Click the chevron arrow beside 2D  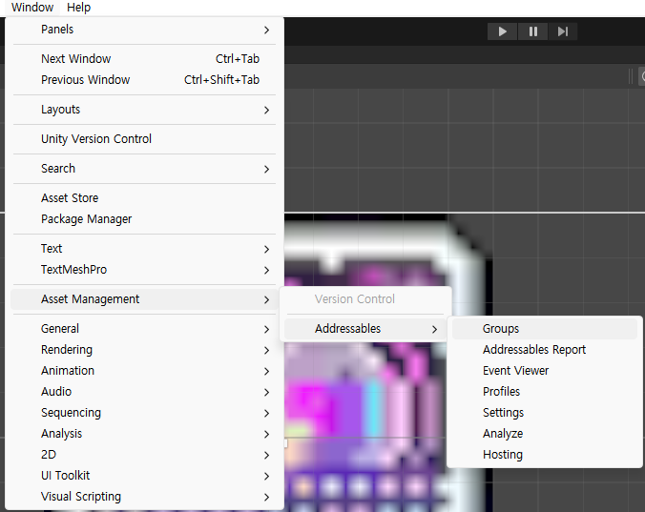(x=266, y=456)
